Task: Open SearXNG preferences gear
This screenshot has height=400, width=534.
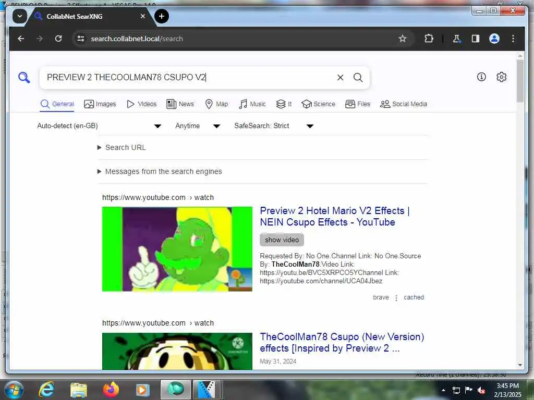Action: (501, 77)
